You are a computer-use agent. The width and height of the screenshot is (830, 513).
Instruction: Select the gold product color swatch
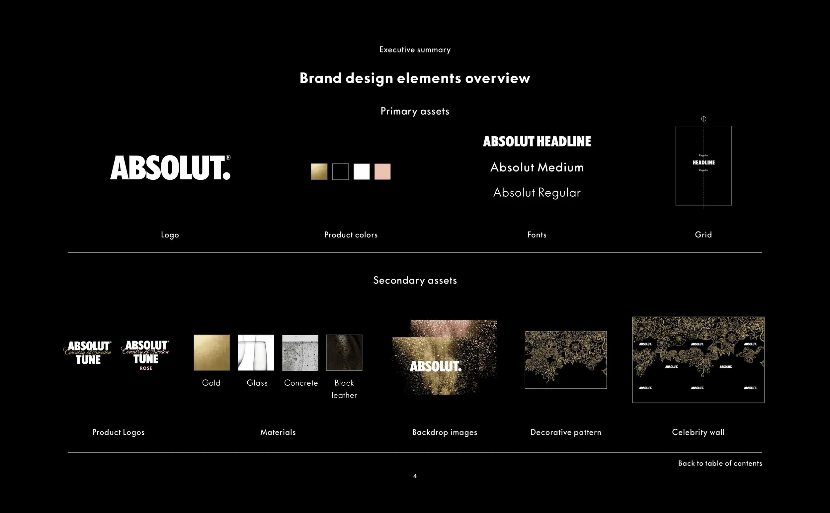point(319,172)
